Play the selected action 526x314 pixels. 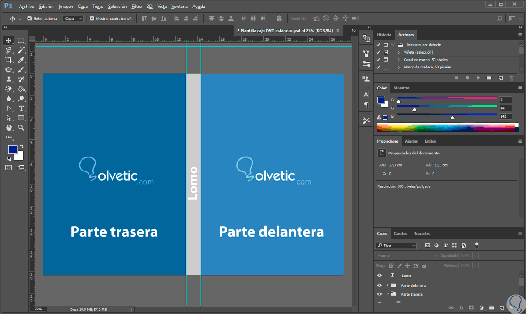pos(478,78)
